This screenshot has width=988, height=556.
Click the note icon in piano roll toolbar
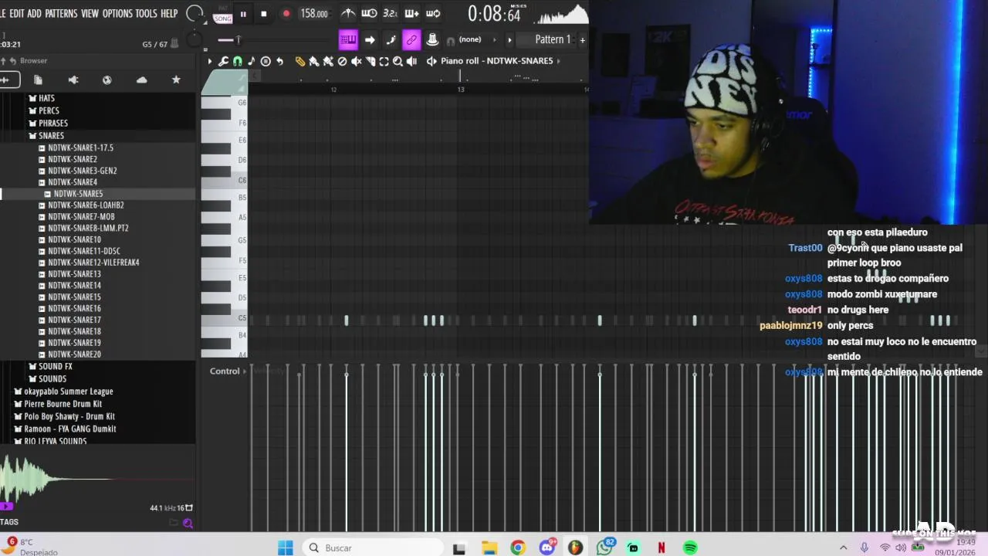[251, 61]
